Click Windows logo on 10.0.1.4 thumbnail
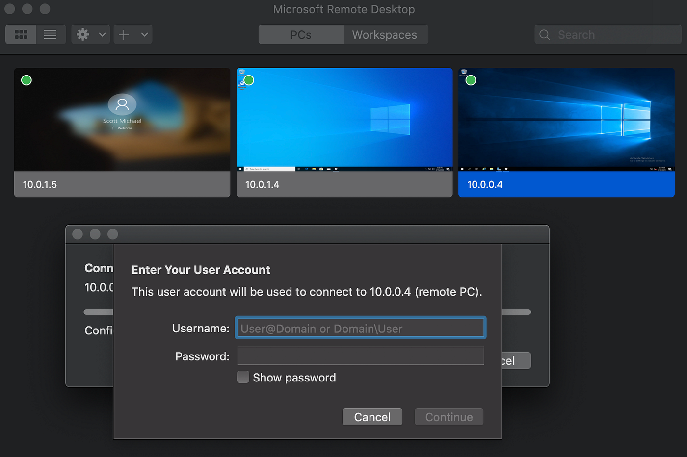 [x=390, y=119]
